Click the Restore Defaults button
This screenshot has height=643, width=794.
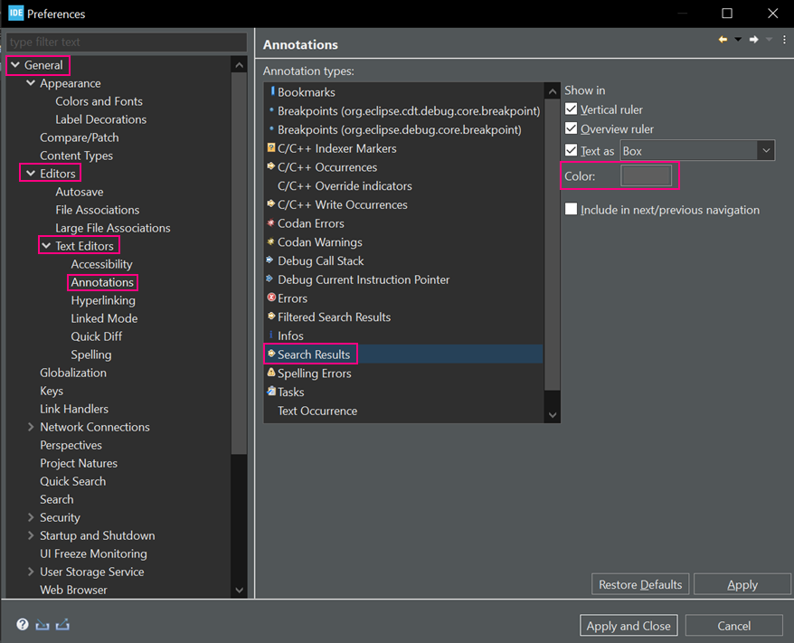pyautogui.click(x=640, y=584)
